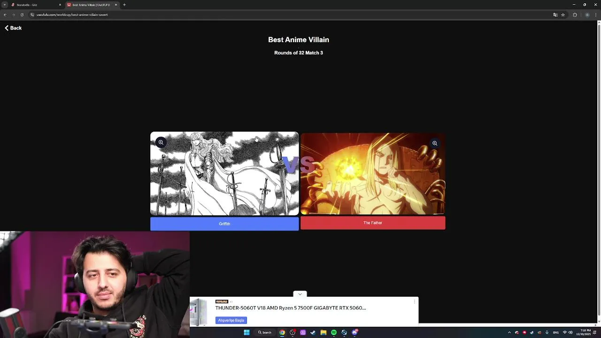Open Chrome profile avatar

click(587, 15)
